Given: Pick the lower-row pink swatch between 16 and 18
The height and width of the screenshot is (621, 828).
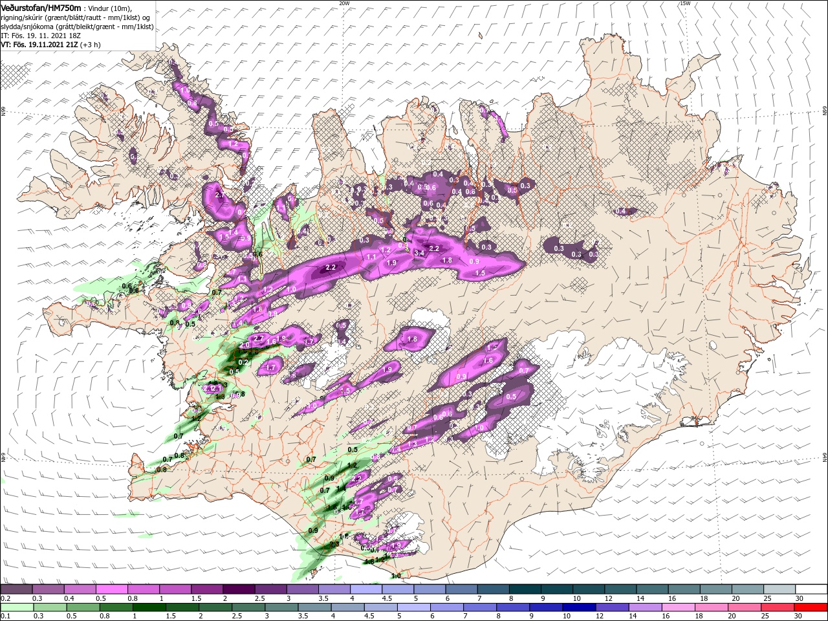Looking at the screenshot, I should pyautogui.click(x=679, y=607).
